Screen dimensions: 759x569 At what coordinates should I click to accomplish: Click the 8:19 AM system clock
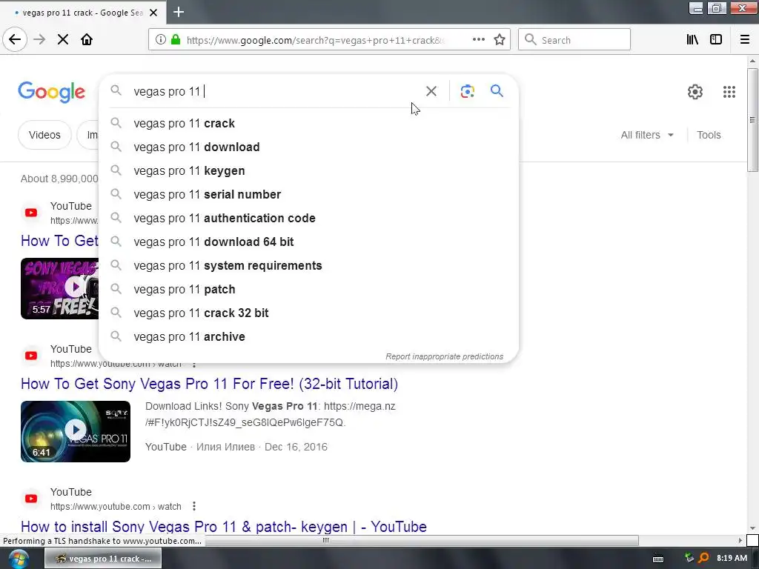pyautogui.click(x=732, y=559)
